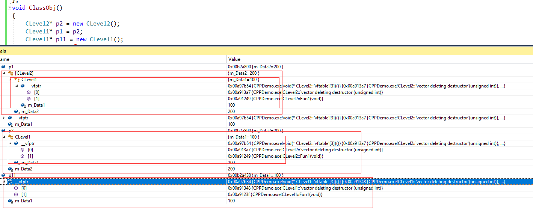Click code line 'CLevel2* p2 = new CLevel2();'

point(72,24)
